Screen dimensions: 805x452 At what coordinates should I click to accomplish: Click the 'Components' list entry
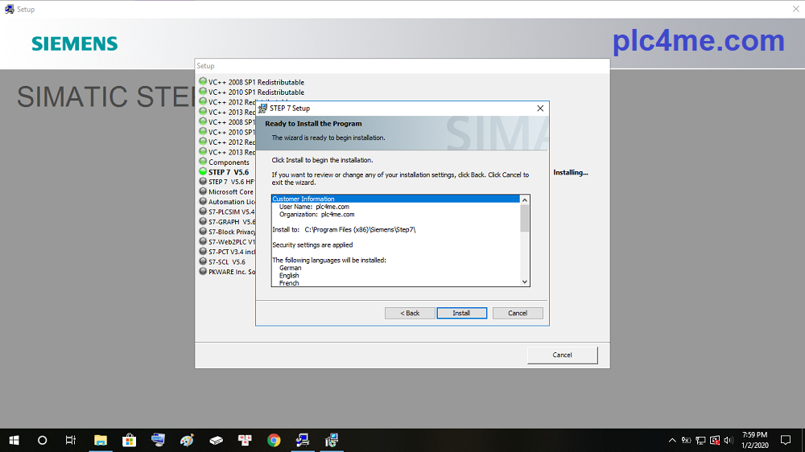point(229,162)
